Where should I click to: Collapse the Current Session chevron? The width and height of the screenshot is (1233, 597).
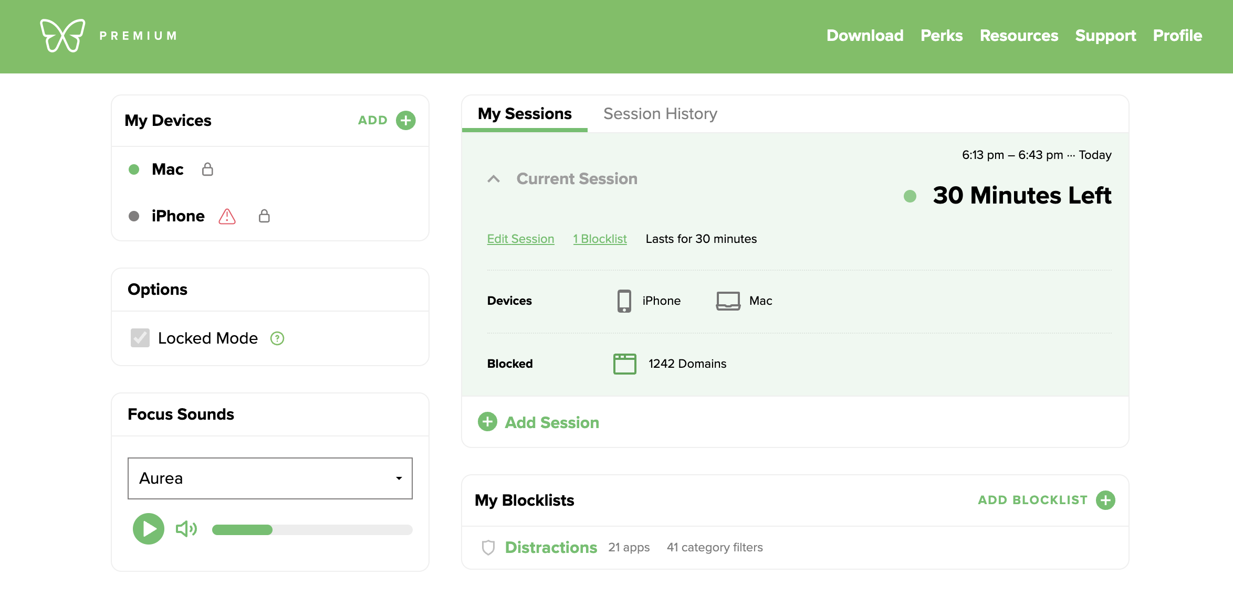494,179
